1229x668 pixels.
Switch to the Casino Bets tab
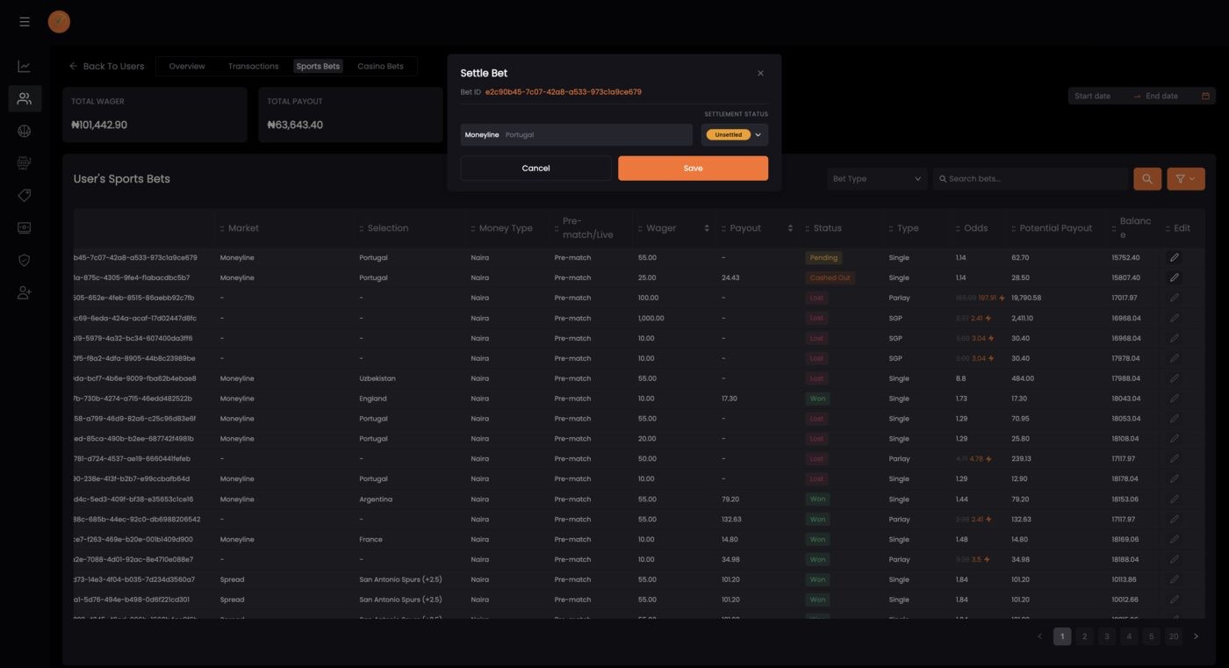point(380,67)
